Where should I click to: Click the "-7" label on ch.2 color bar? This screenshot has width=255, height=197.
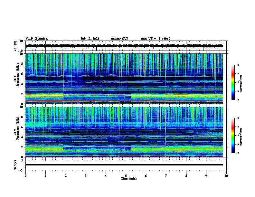click(x=237, y=153)
